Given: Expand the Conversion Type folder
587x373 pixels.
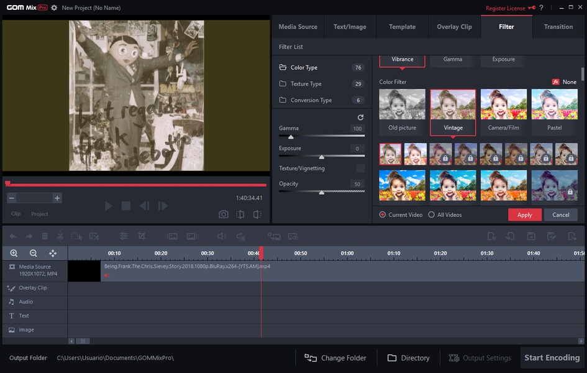Looking at the screenshot, I should [311, 100].
